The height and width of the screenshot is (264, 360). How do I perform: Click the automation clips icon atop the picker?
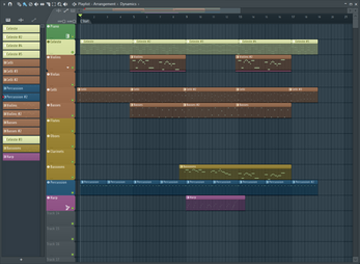click(34, 20)
